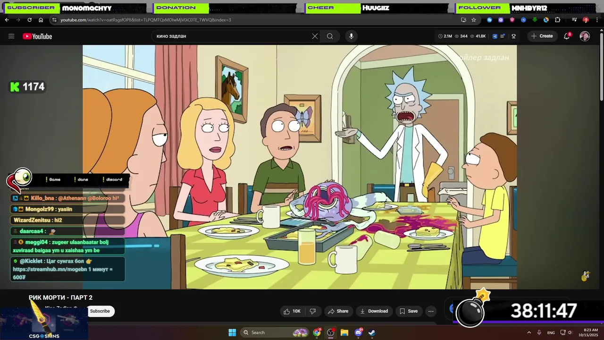The image size is (604, 340).
Task: Click the system tray volume icon
Action: (570, 332)
